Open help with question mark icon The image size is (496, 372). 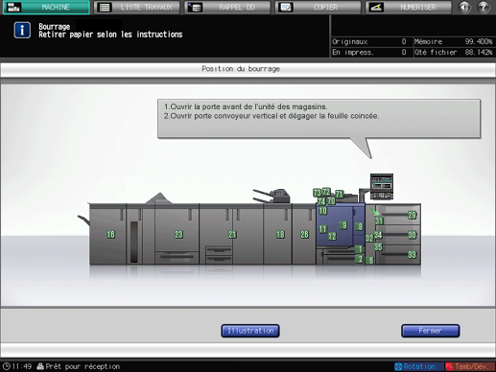click(x=484, y=7)
